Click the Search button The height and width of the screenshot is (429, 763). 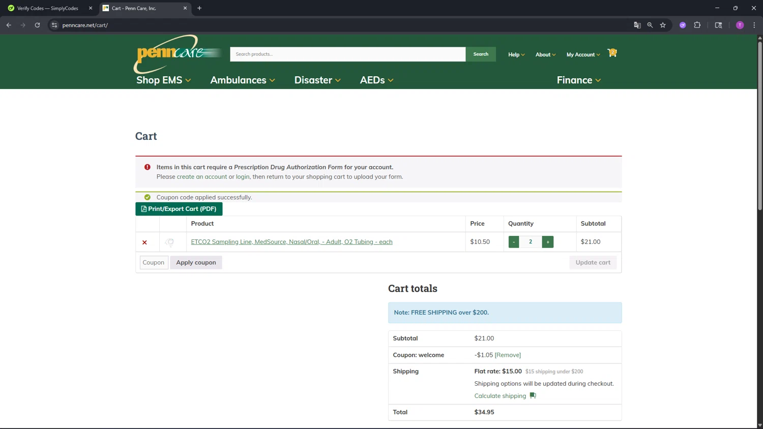(481, 54)
